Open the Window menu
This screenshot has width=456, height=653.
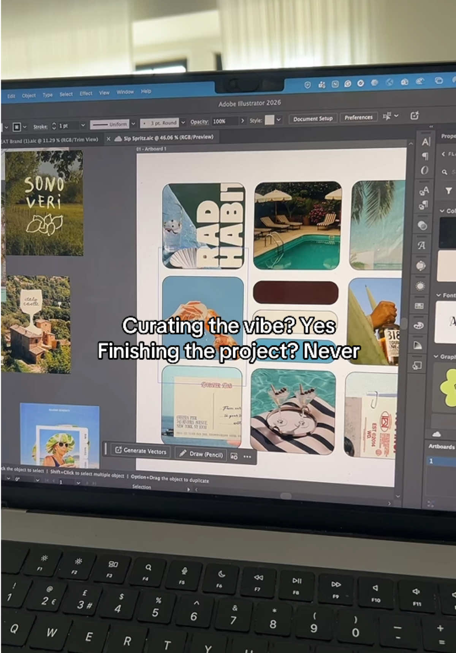click(x=125, y=92)
